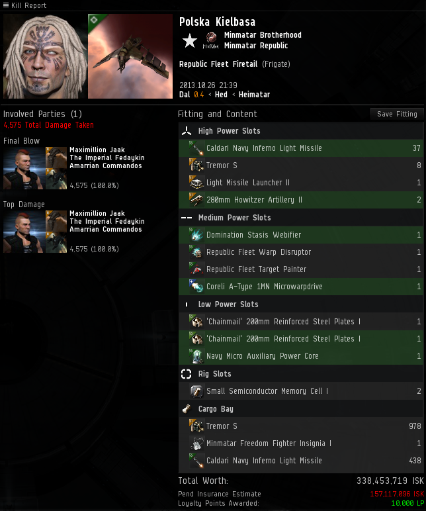Click the Republic Fleet Target Painter icon

coord(196,269)
